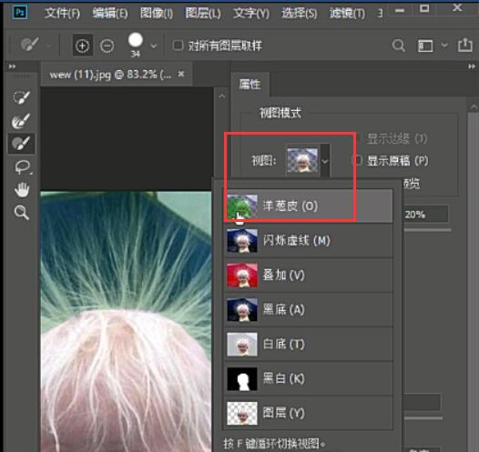Click the workspace layout icon
The height and width of the screenshot is (452, 479).
[x=425, y=45]
